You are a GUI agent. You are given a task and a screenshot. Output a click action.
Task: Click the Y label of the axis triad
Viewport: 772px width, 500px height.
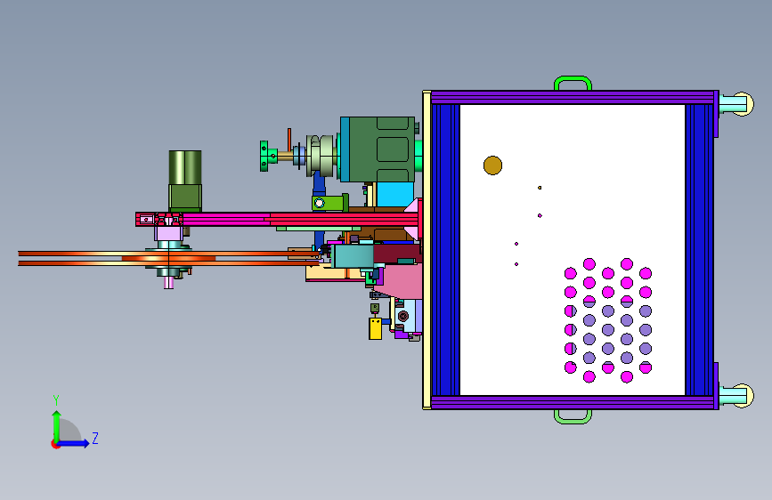coord(56,399)
